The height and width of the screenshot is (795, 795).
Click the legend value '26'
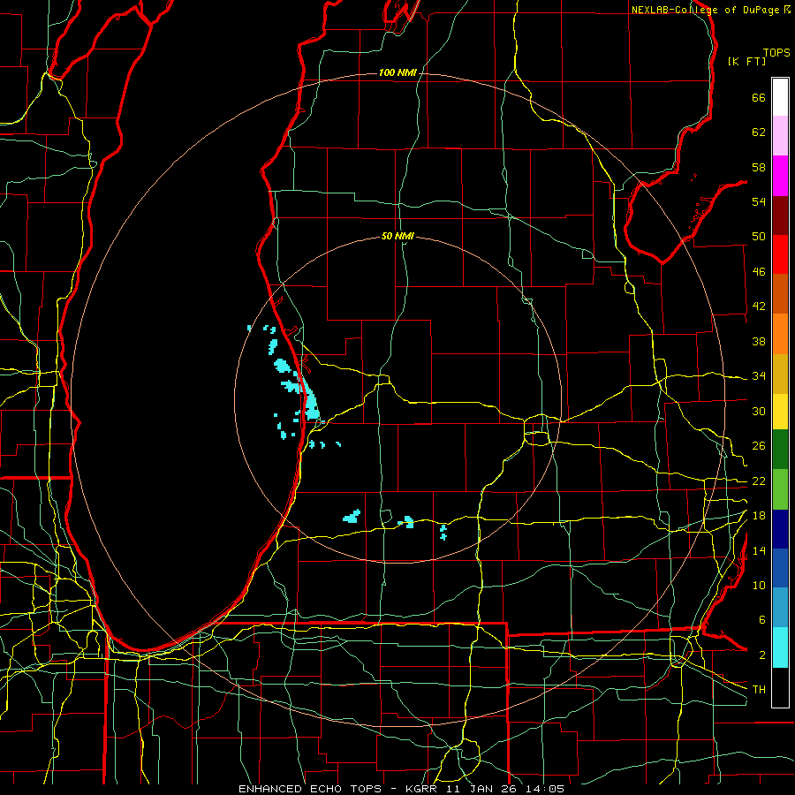(759, 446)
